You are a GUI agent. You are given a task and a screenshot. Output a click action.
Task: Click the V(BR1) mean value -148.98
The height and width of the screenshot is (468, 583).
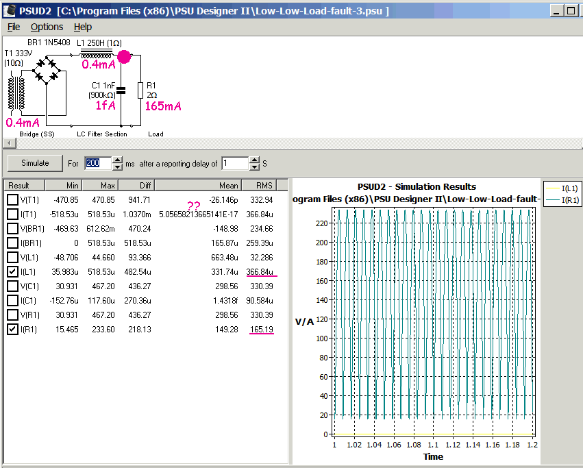(x=225, y=229)
